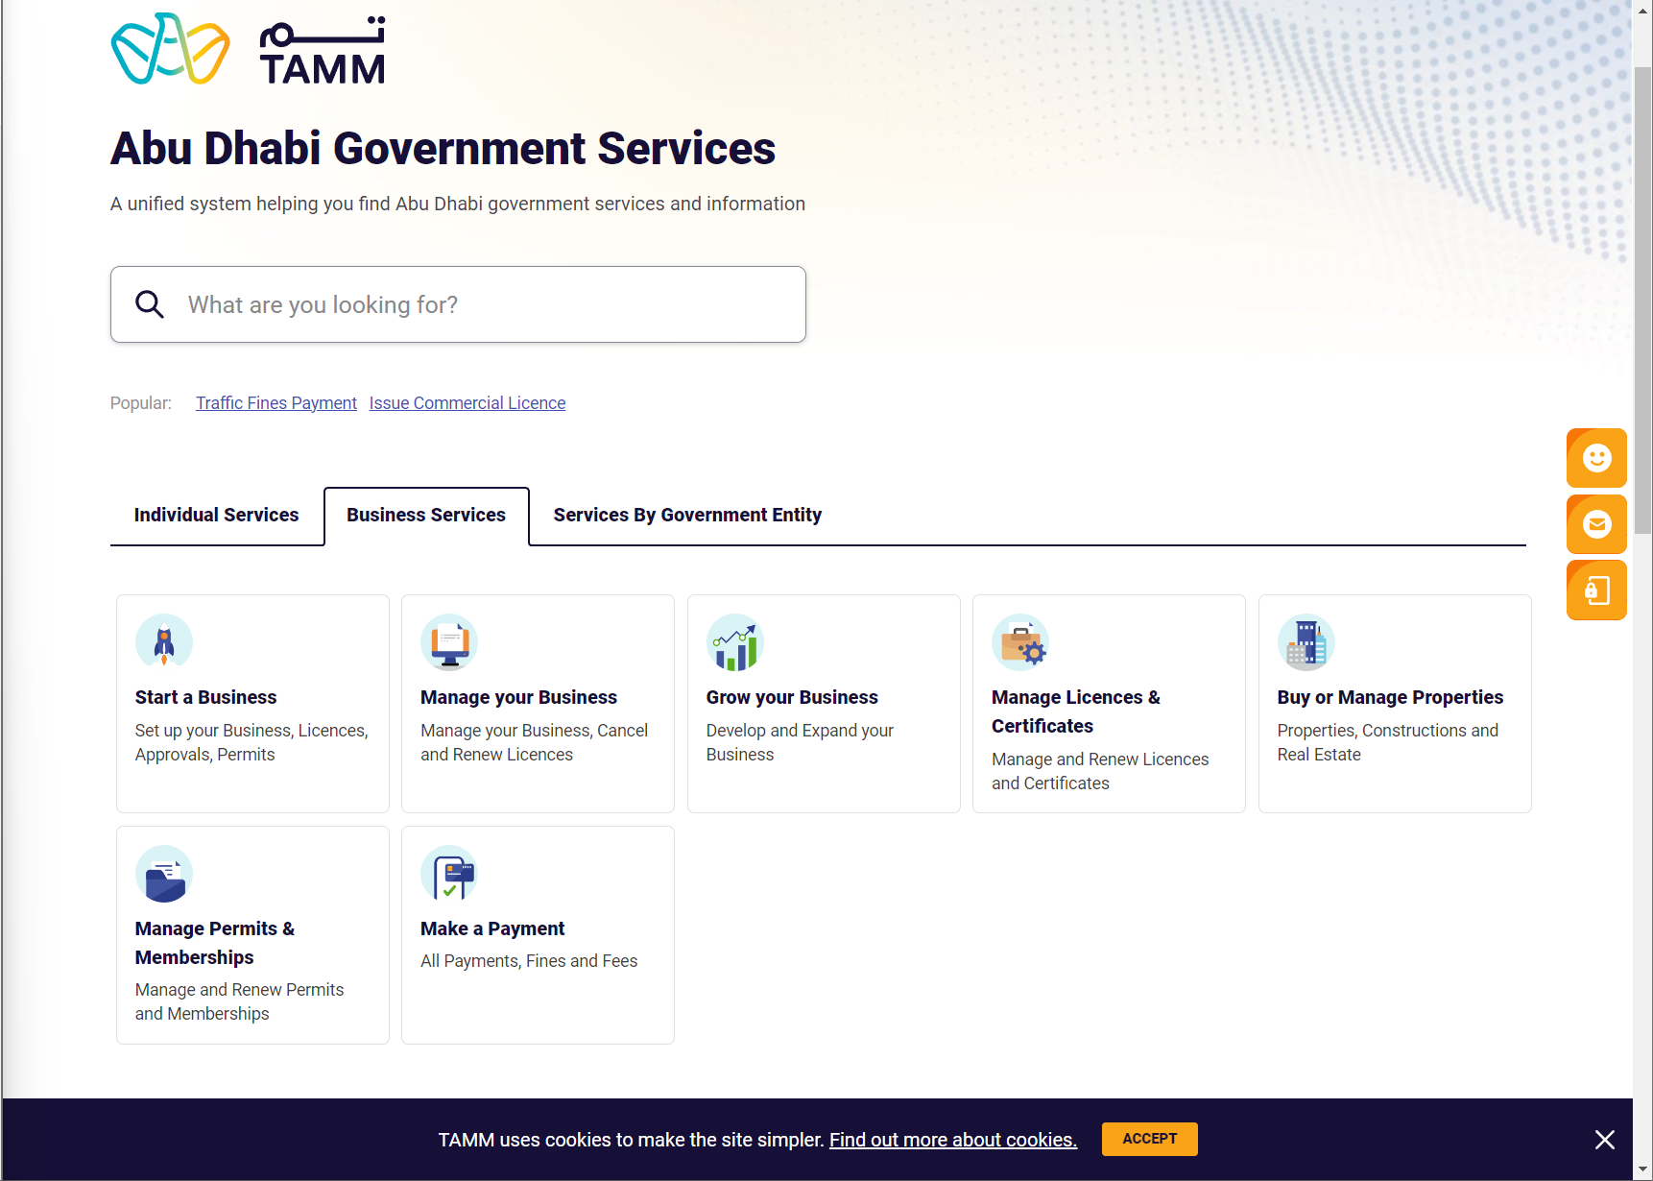Click 'Manage and Renew Permits and Memberships' text
Image resolution: width=1653 pixels, height=1181 pixels.
[240, 1001]
